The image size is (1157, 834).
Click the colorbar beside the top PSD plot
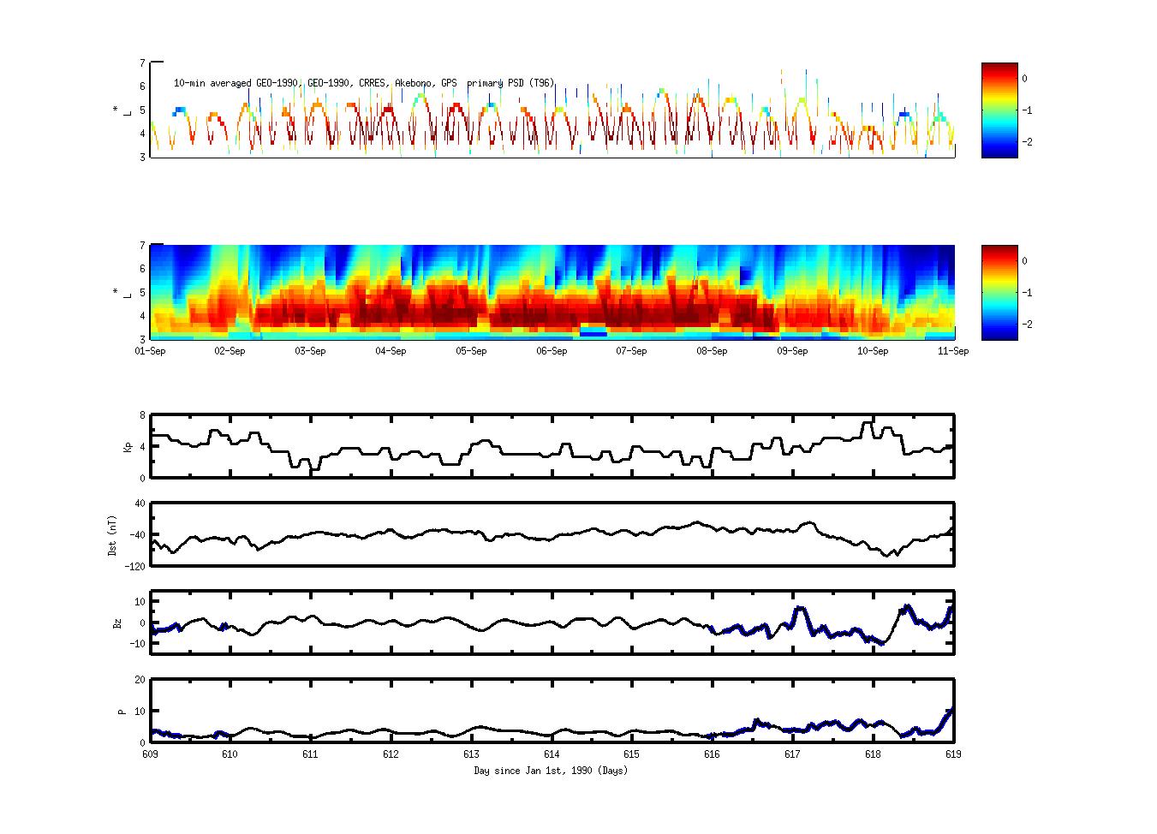(999, 110)
